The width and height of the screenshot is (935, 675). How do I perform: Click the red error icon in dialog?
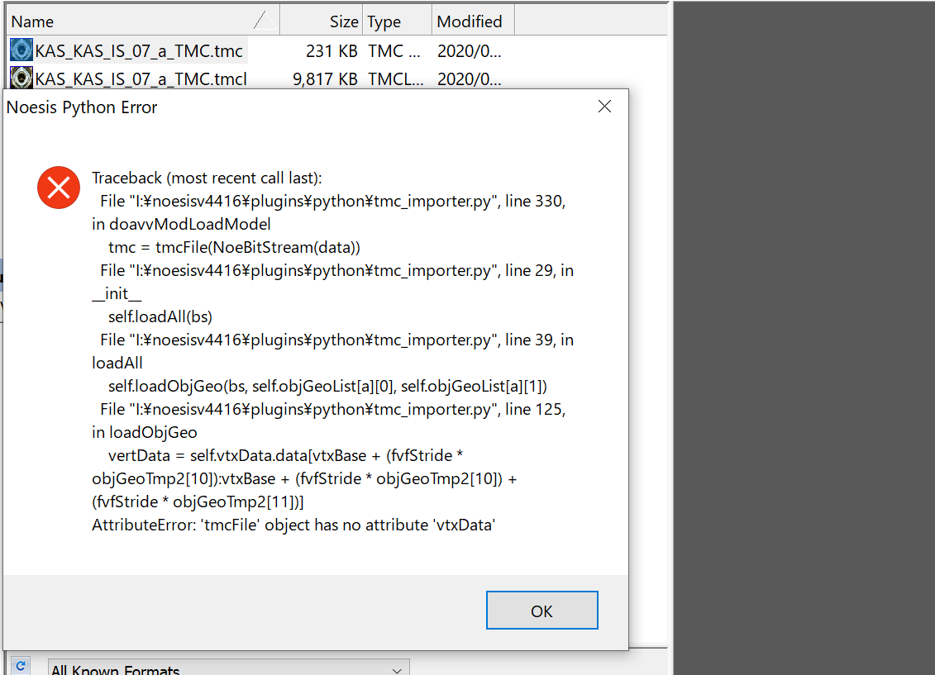pyautogui.click(x=59, y=188)
